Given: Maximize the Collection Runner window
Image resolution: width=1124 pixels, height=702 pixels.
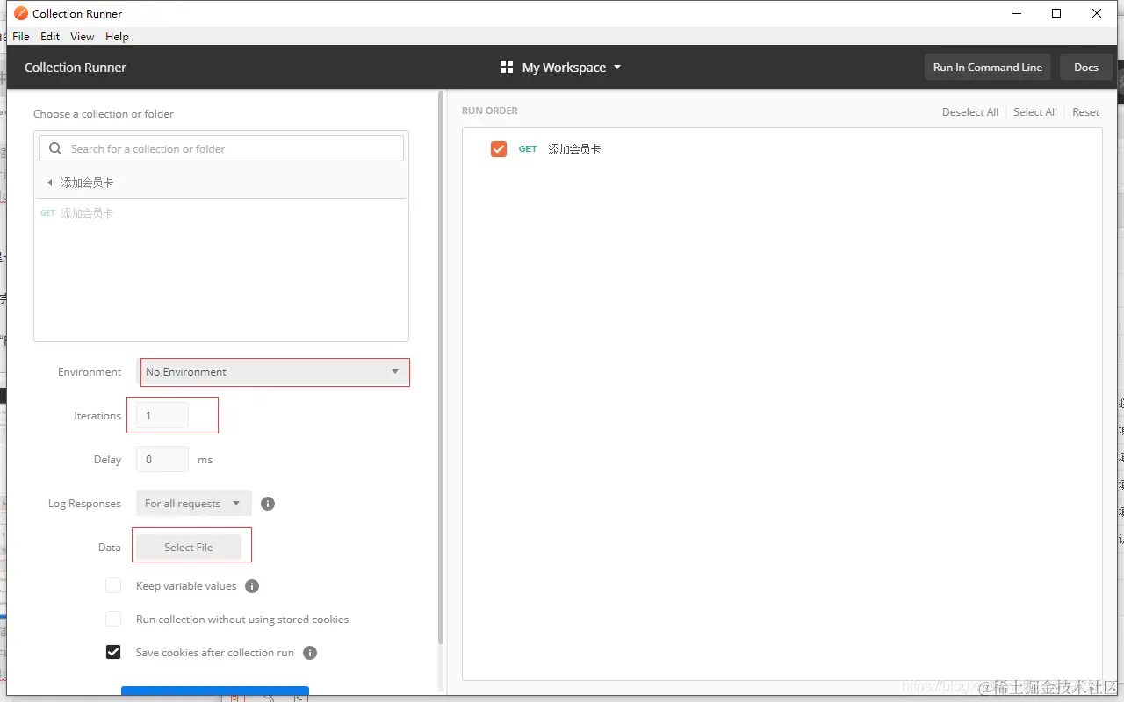Looking at the screenshot, I should pyautogui.click(x=1056, y=13).
